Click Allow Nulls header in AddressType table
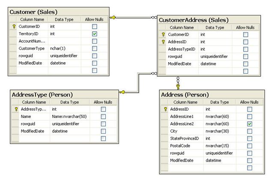The width and height of the screenshot is (274, 183). click(103, 102)
